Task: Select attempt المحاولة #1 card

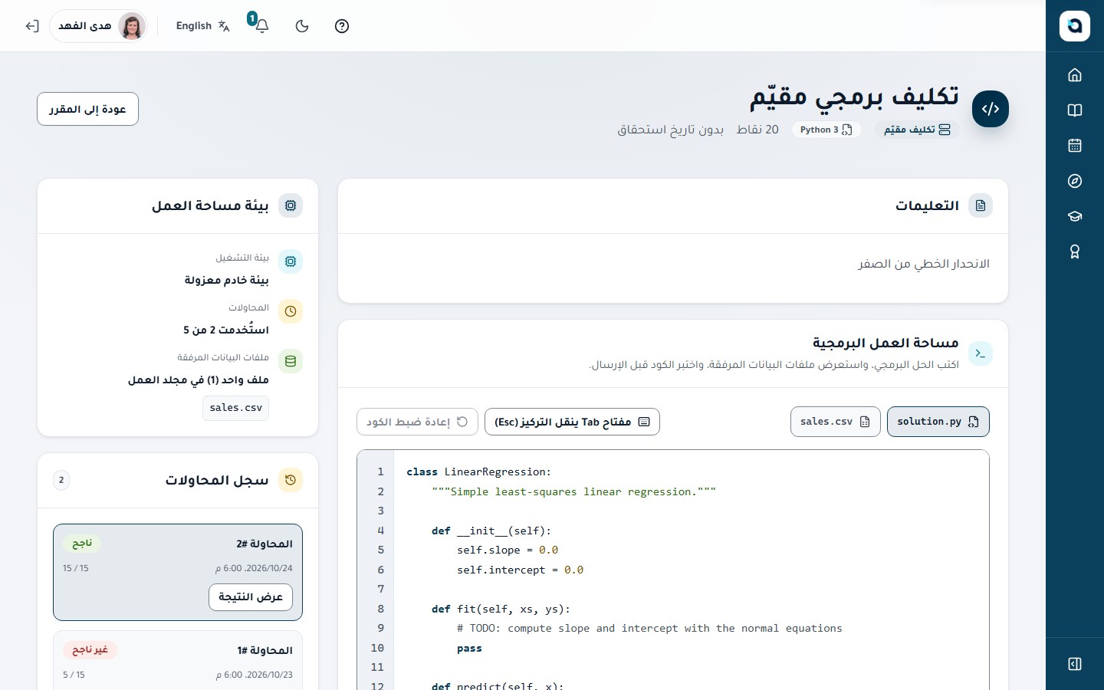Action: pos(178,661)
